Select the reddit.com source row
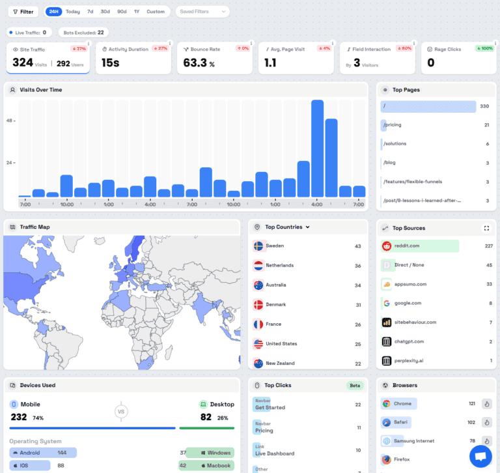This screenshot has height=473, width=500. click(x=437, y=246)
